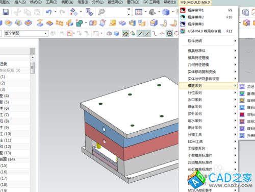Click the navigator vertical scrollbar thumb
Viewport: 255px width, 192px height.
pyautogui.click(x=33, y=67)
